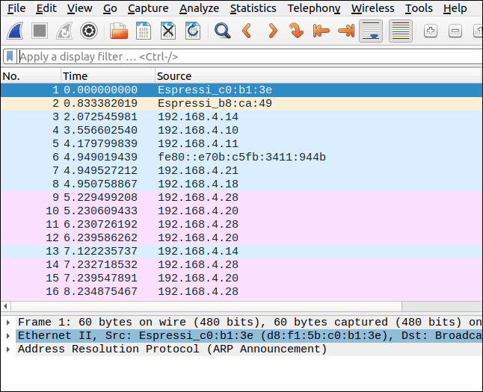Go to specified packet arrow

pyautogui.click(x=296, y=31)
